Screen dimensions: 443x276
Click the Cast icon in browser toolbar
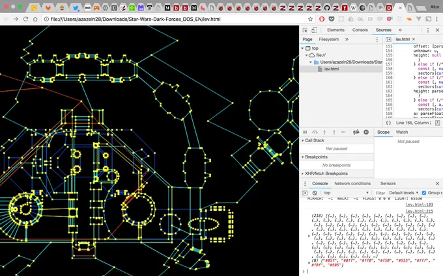pyautogui.click(x=428, y=19)
